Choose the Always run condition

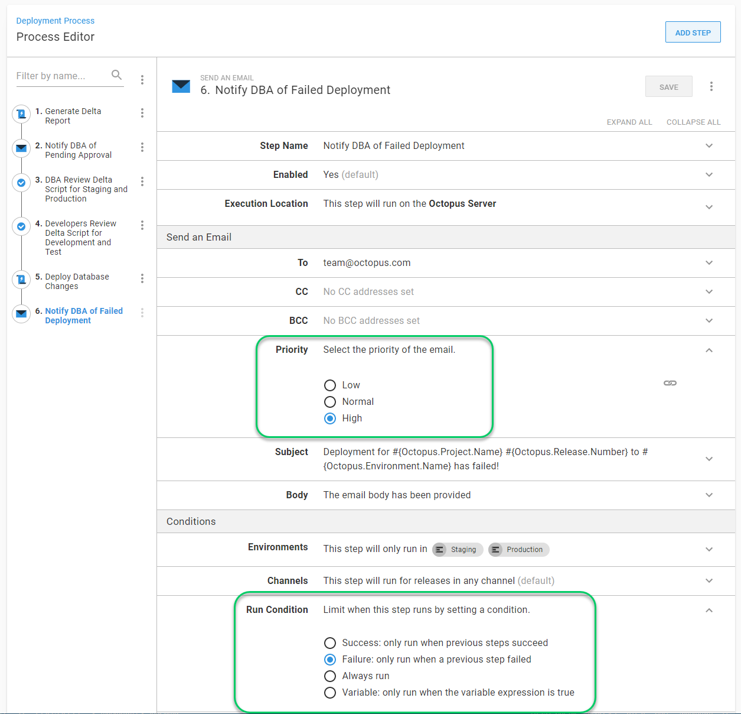coord(330,676)
